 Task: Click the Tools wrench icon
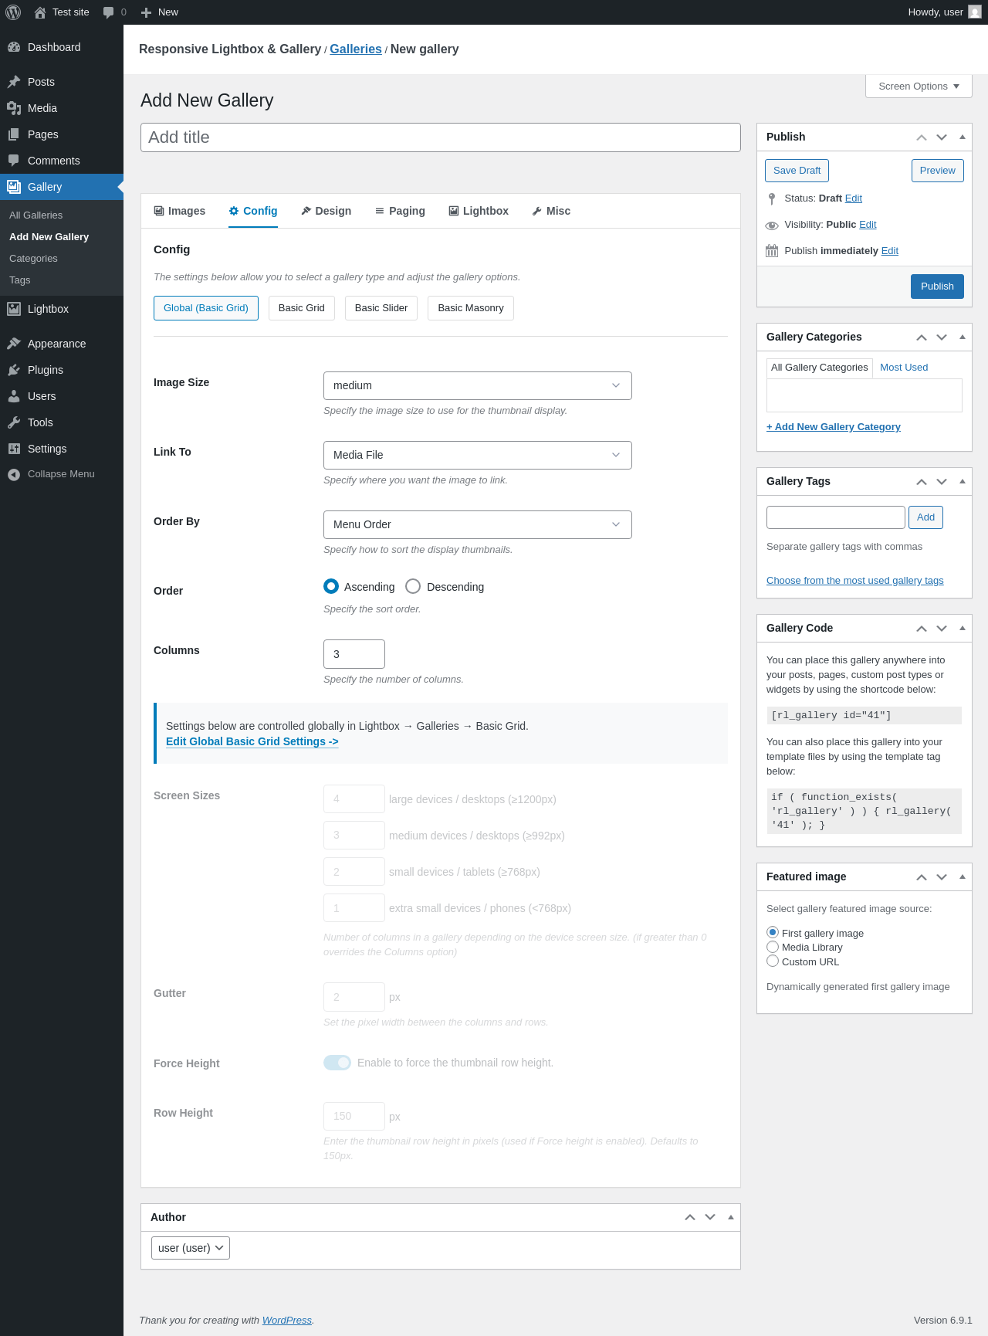(x=14, y=422)
